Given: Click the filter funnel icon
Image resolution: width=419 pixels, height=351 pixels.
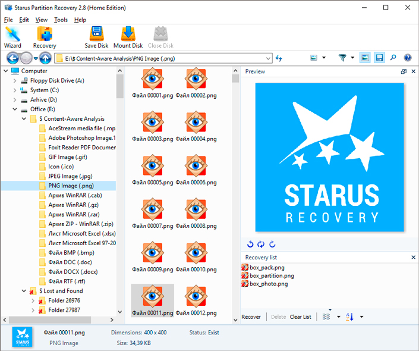Looking at the screenshot, I should tap(342, 58).
